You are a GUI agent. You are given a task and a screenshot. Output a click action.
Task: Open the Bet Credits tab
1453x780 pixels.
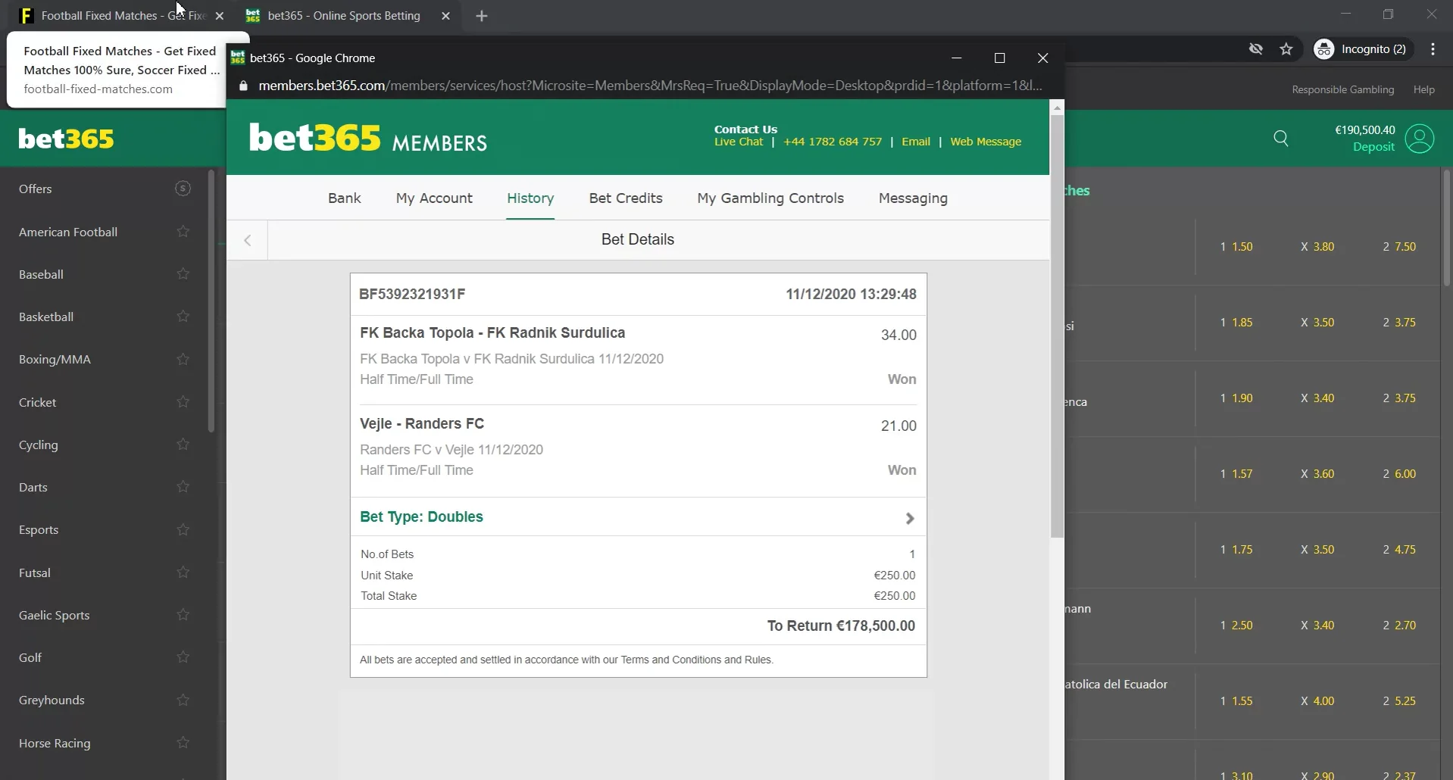pyautogui.click(x=626, y=198)
